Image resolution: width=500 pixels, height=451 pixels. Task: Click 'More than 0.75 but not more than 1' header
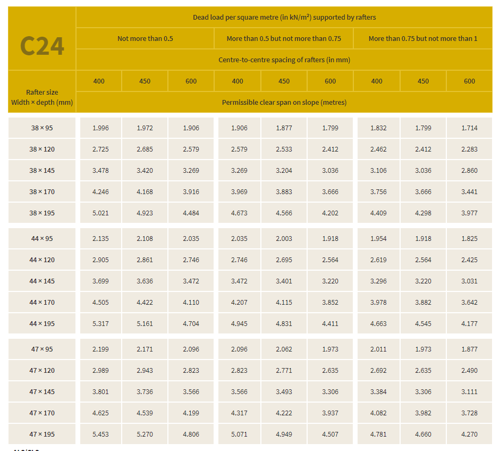click(x=423, y=39)
